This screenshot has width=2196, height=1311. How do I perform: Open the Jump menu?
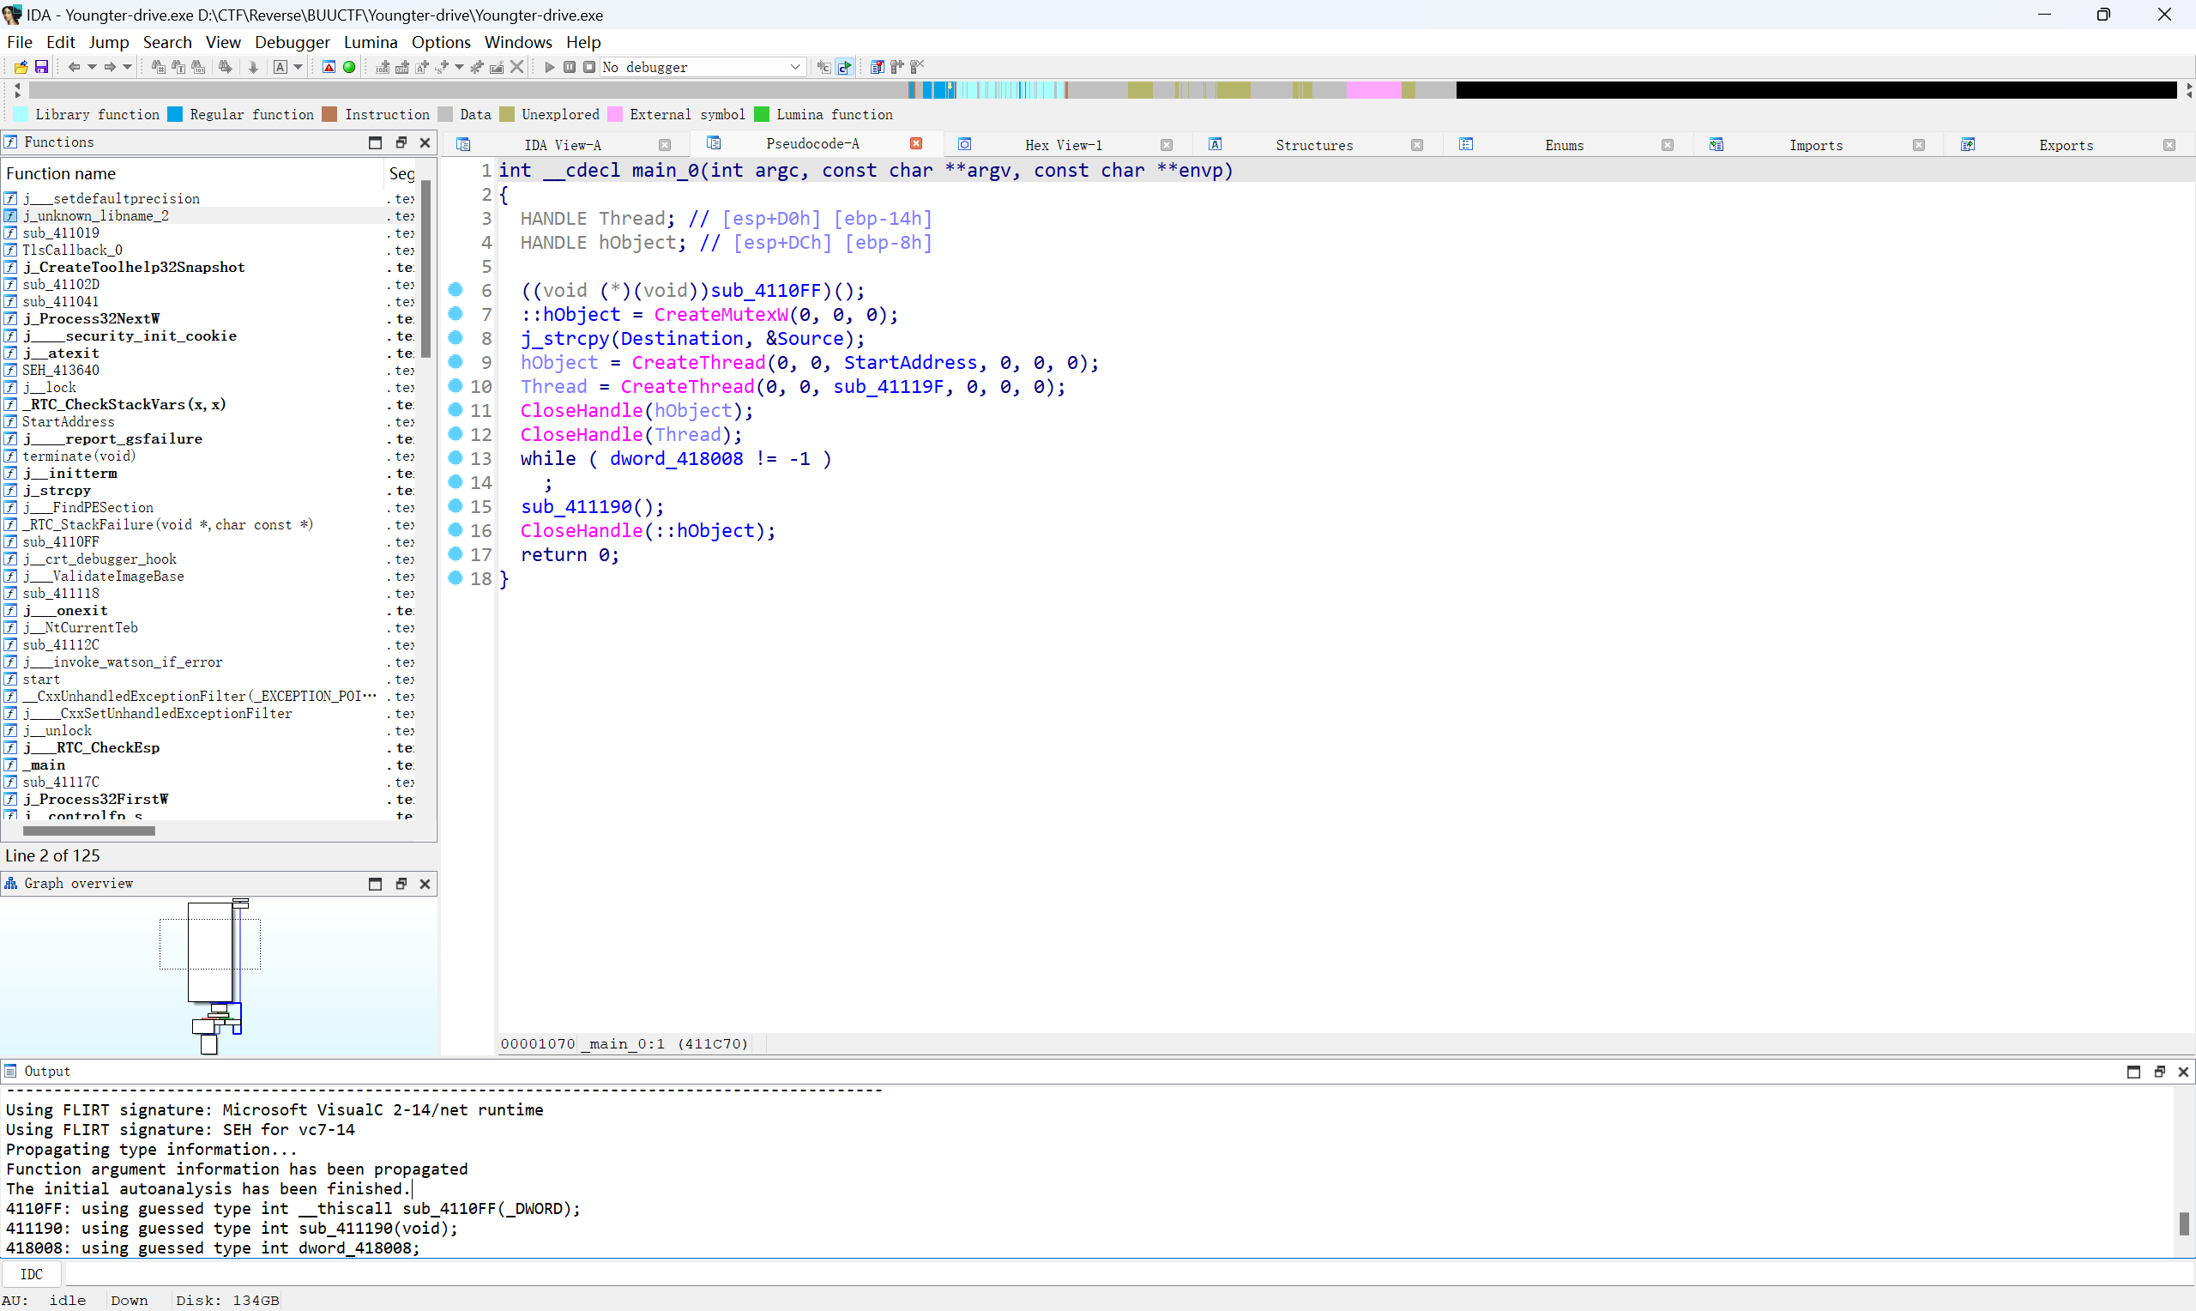click(x=109, y=42)
